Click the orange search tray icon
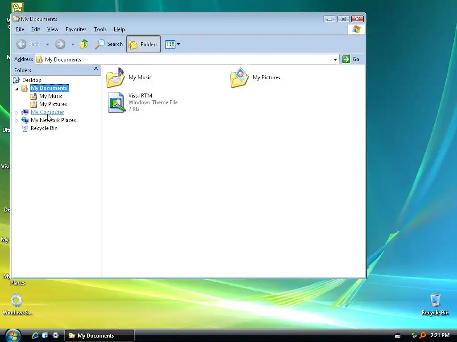Screen dimensions: 457x342 [423, 335]
